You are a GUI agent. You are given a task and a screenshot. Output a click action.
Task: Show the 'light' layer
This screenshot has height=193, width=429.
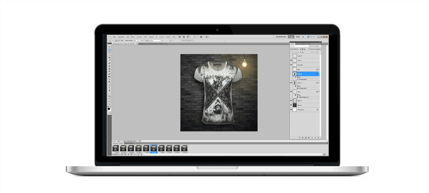[291, 69]
